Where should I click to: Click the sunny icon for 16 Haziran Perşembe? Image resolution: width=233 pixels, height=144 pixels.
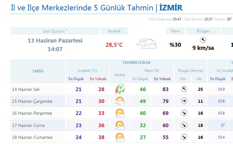tap(120, 113)
